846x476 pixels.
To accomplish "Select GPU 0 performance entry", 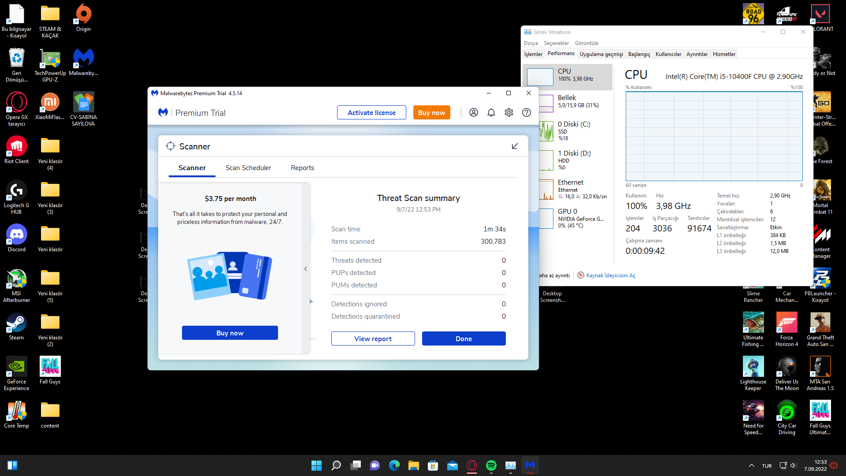I will (x=575, y=218).
